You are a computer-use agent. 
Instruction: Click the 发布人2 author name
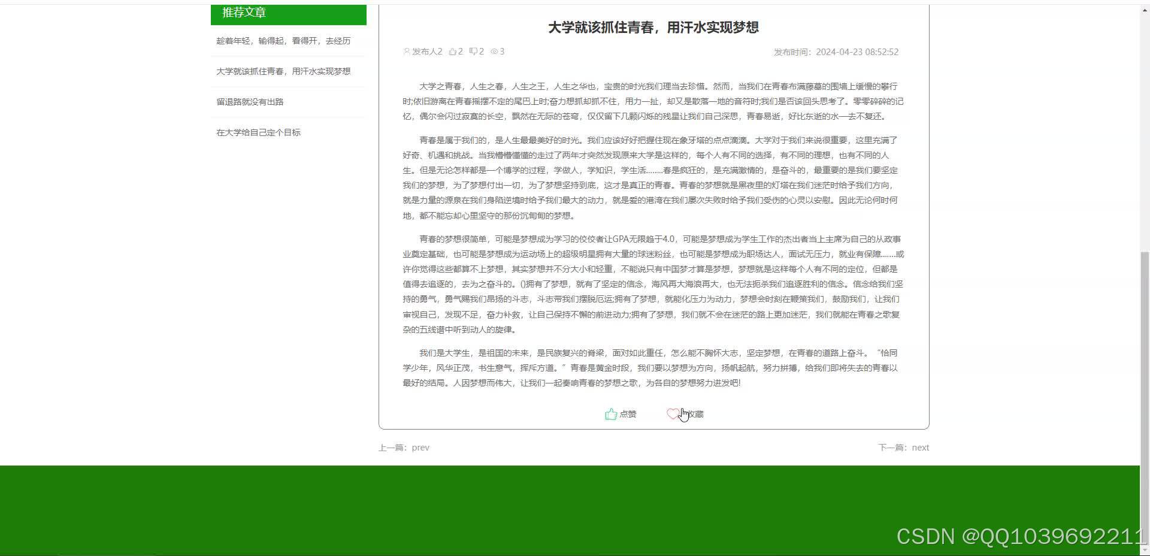[x=427, y=52]
